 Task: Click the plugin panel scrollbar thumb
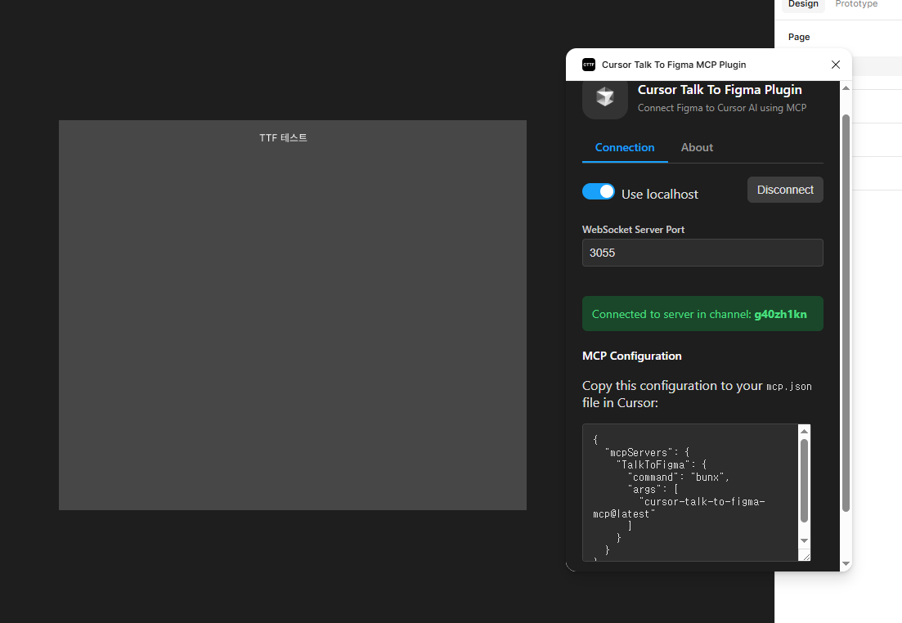click(846, 313)
